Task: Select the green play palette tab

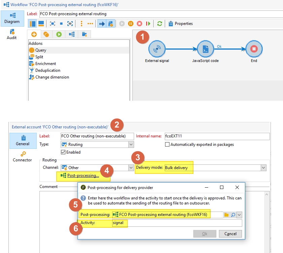Action: pyautogui.click(x=59, y=34)
